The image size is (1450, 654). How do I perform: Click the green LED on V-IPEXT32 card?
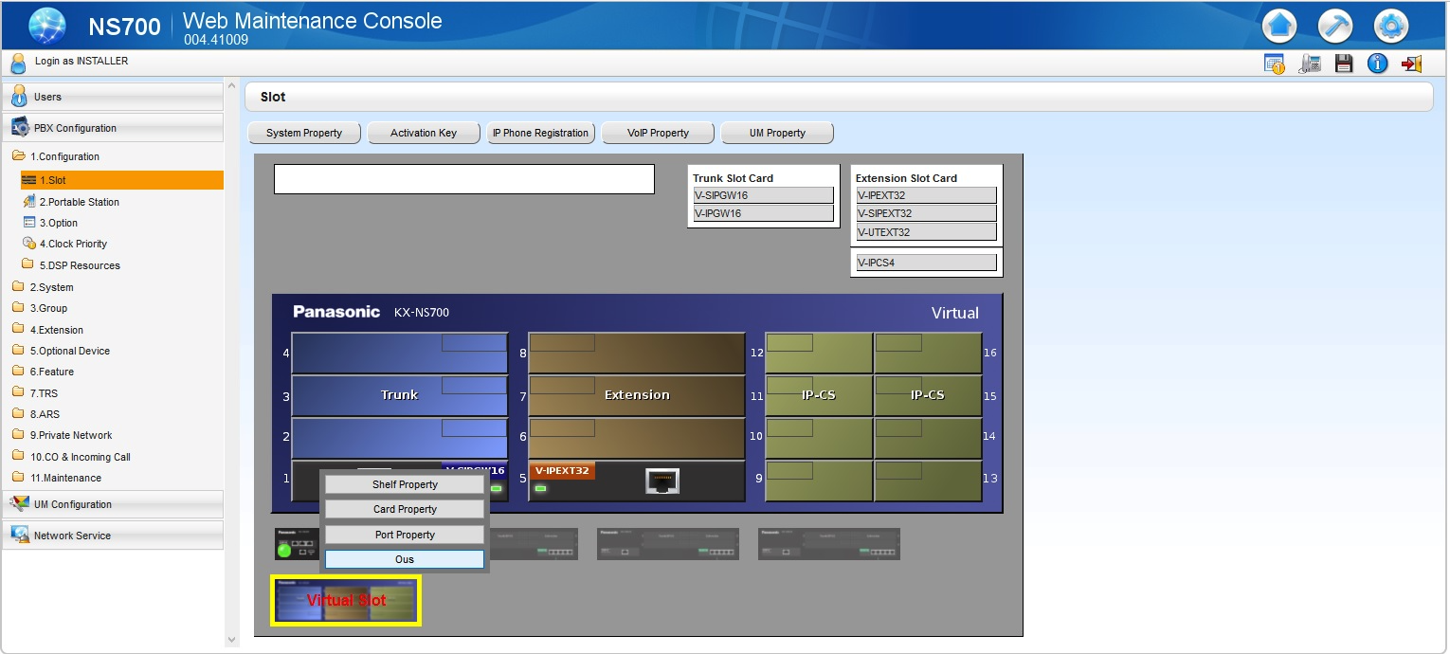(x=541, y=488)
